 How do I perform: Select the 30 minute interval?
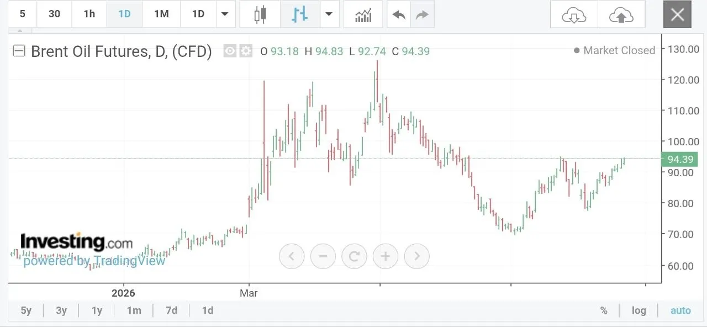click(54, 14)
